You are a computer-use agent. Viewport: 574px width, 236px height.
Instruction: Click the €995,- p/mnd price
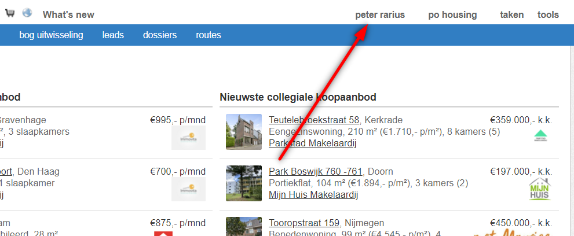(x=178, y=120)
